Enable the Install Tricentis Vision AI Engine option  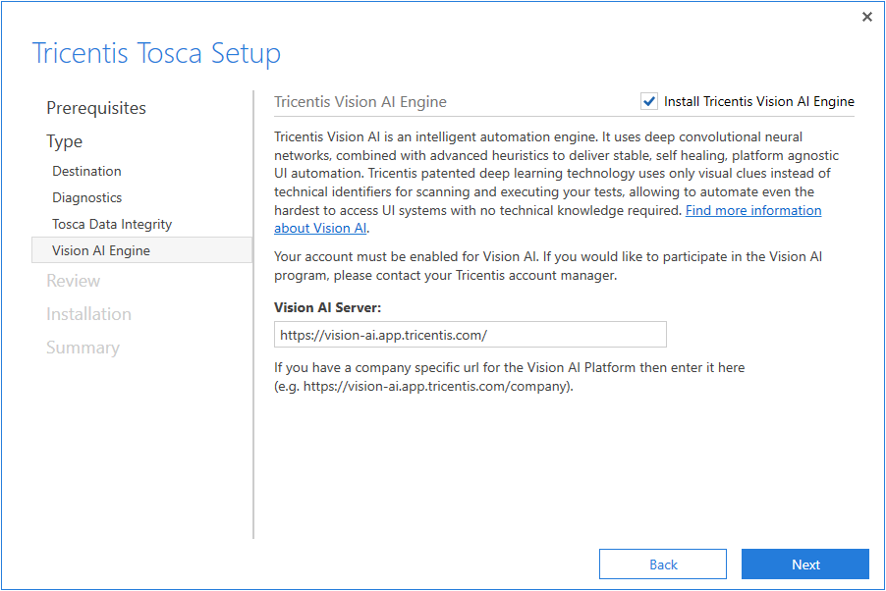[x=649, y=100]
